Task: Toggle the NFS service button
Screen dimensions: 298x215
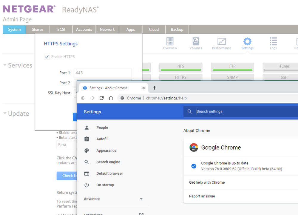Action: pyautogui.click(x=181, y=67)
